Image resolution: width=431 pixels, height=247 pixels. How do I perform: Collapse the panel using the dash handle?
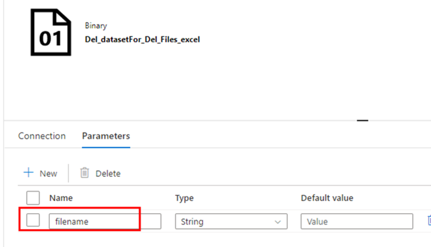click(x=362, y=120)
